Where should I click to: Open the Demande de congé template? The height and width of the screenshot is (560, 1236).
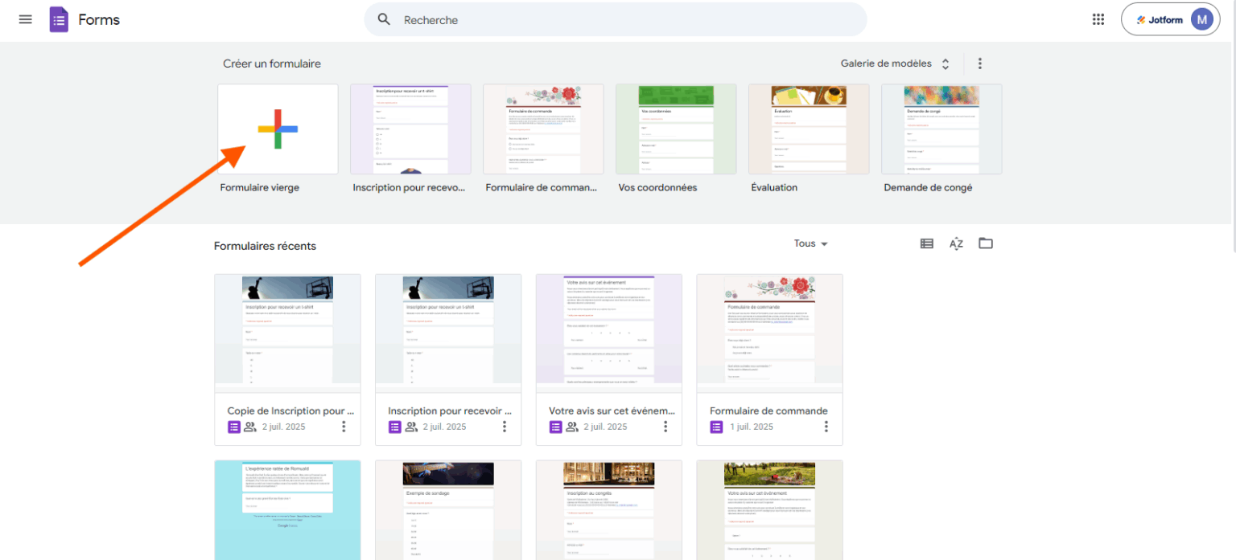(941, 129)
